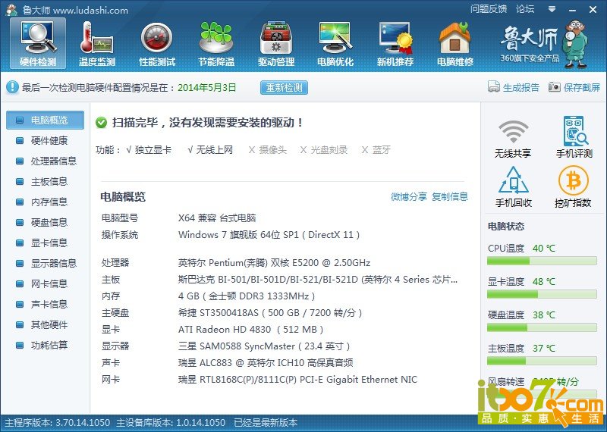Click the 主板温度 progress bar

[542, 362]
